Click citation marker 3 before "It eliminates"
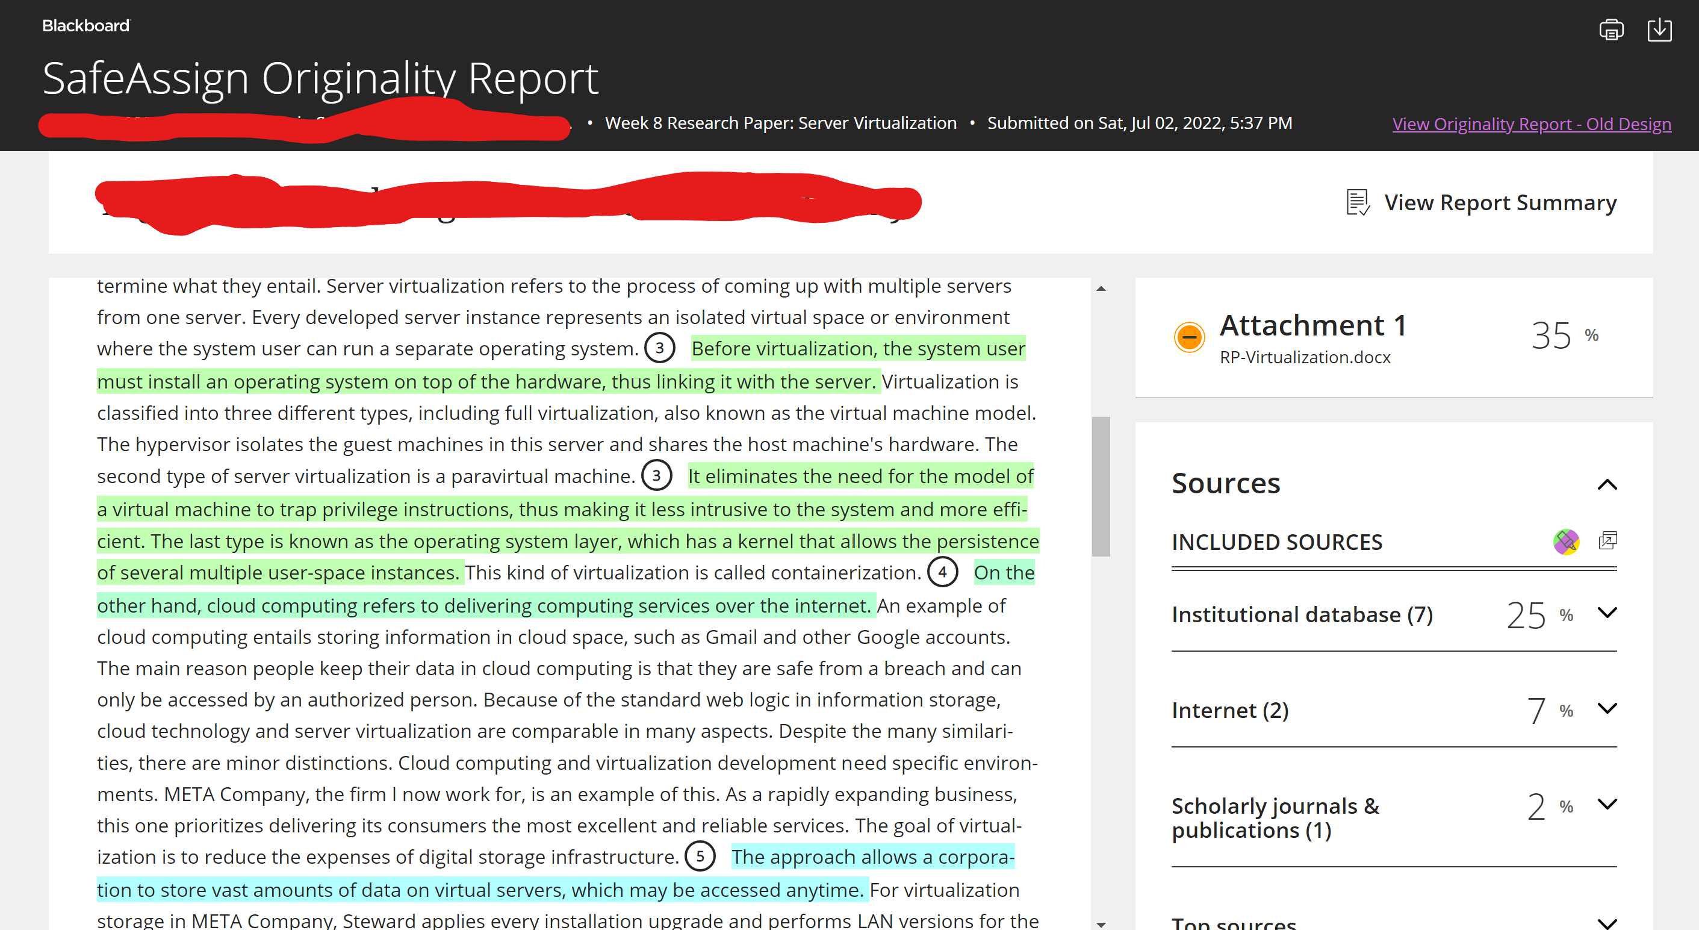1699x930 pixels. pos(656,476)
